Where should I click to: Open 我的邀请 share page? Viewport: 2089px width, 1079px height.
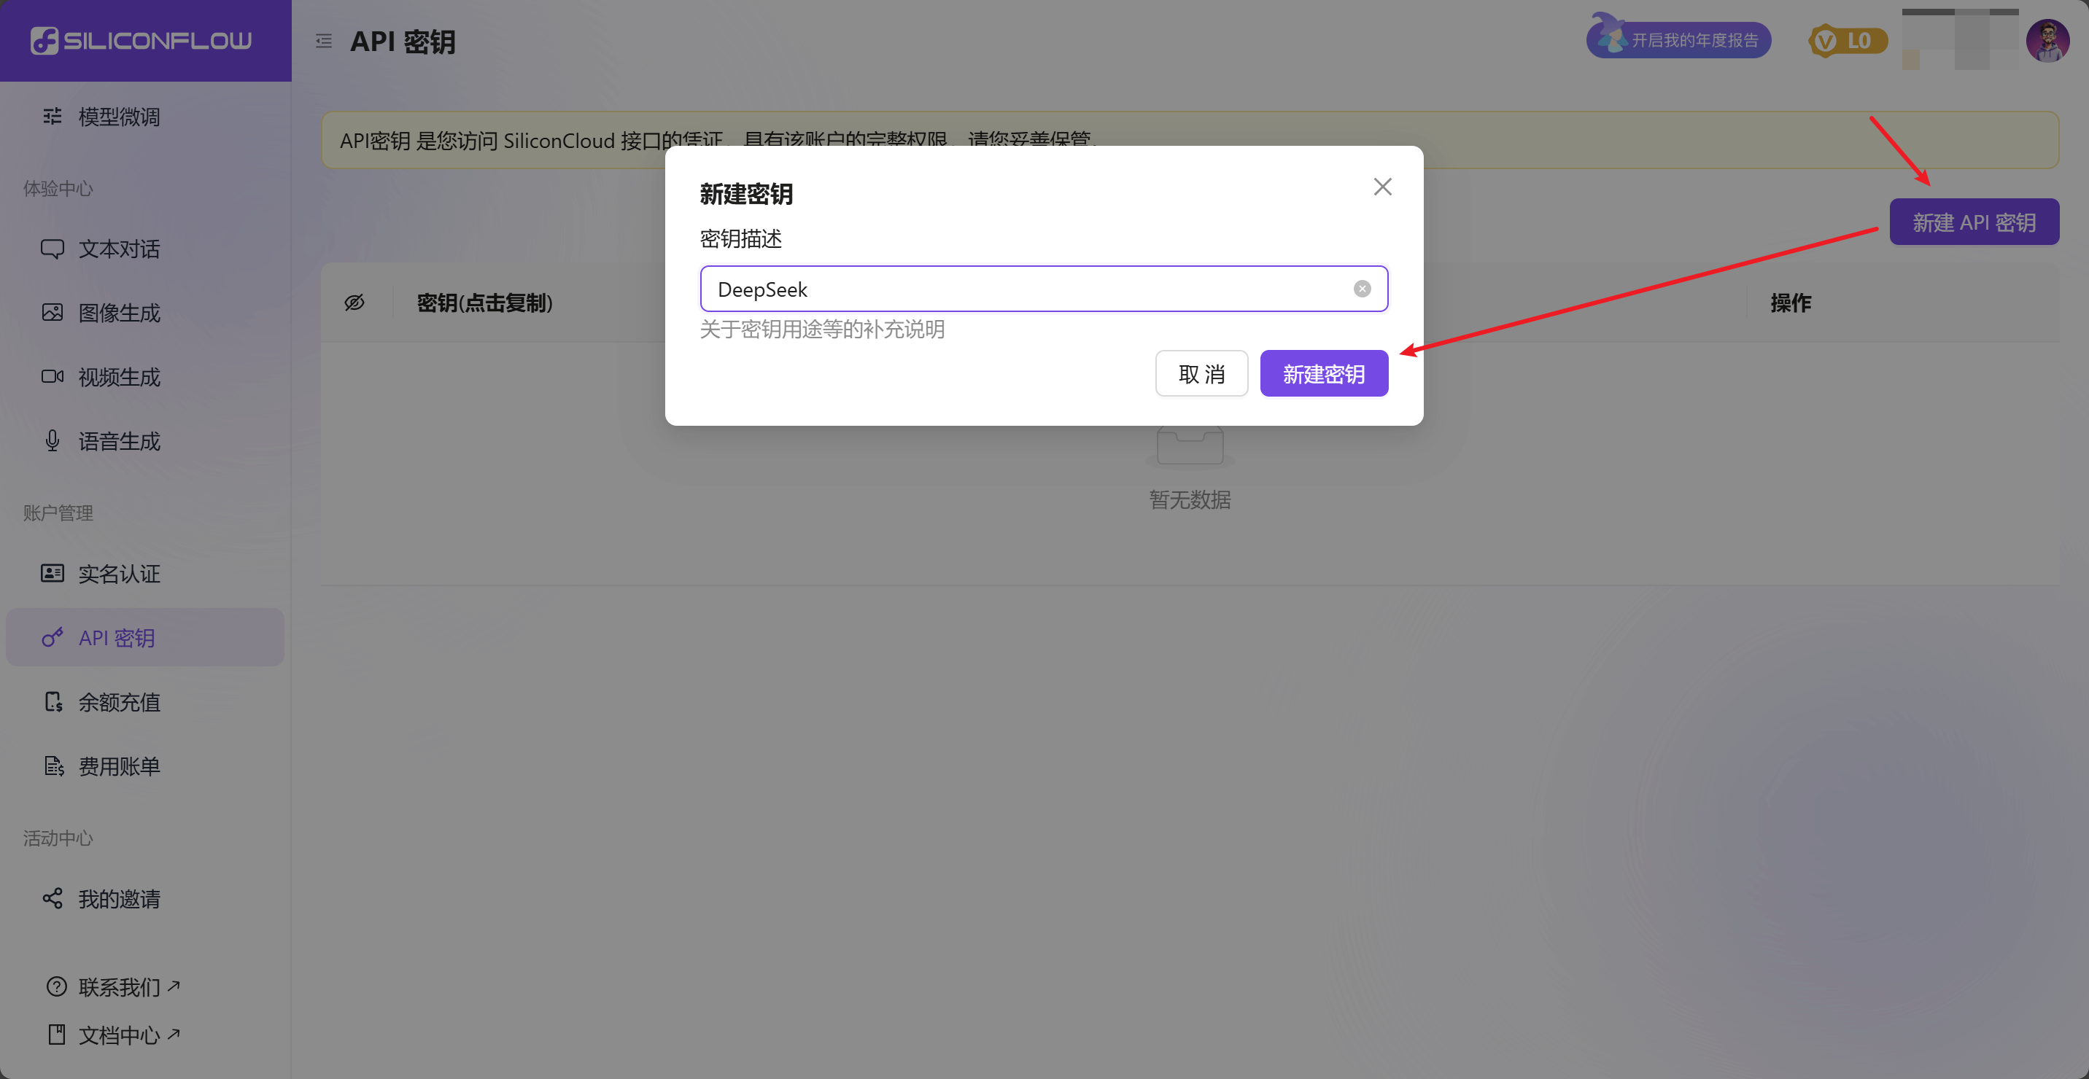pos(118,899)
